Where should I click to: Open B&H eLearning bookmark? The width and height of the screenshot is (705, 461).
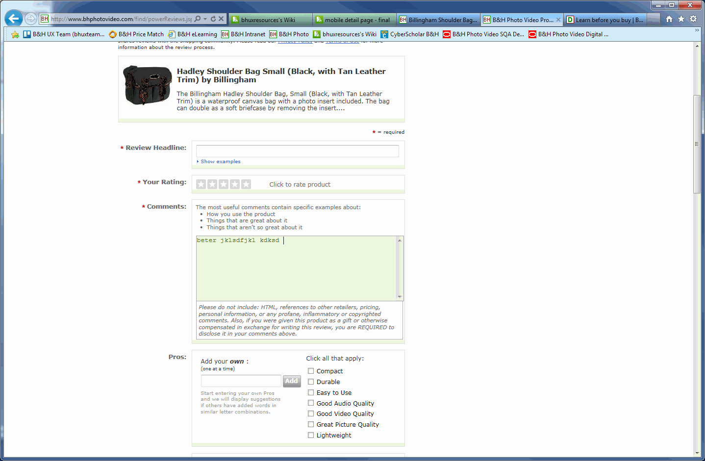192,34
